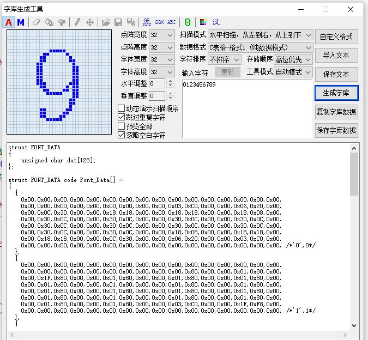Click the 汉 Chinese character icon
This screenshot has height=340, width=368.
[x=216, y=22]
